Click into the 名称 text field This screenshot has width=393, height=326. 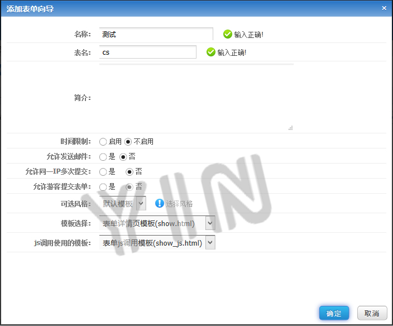point(156,34)
